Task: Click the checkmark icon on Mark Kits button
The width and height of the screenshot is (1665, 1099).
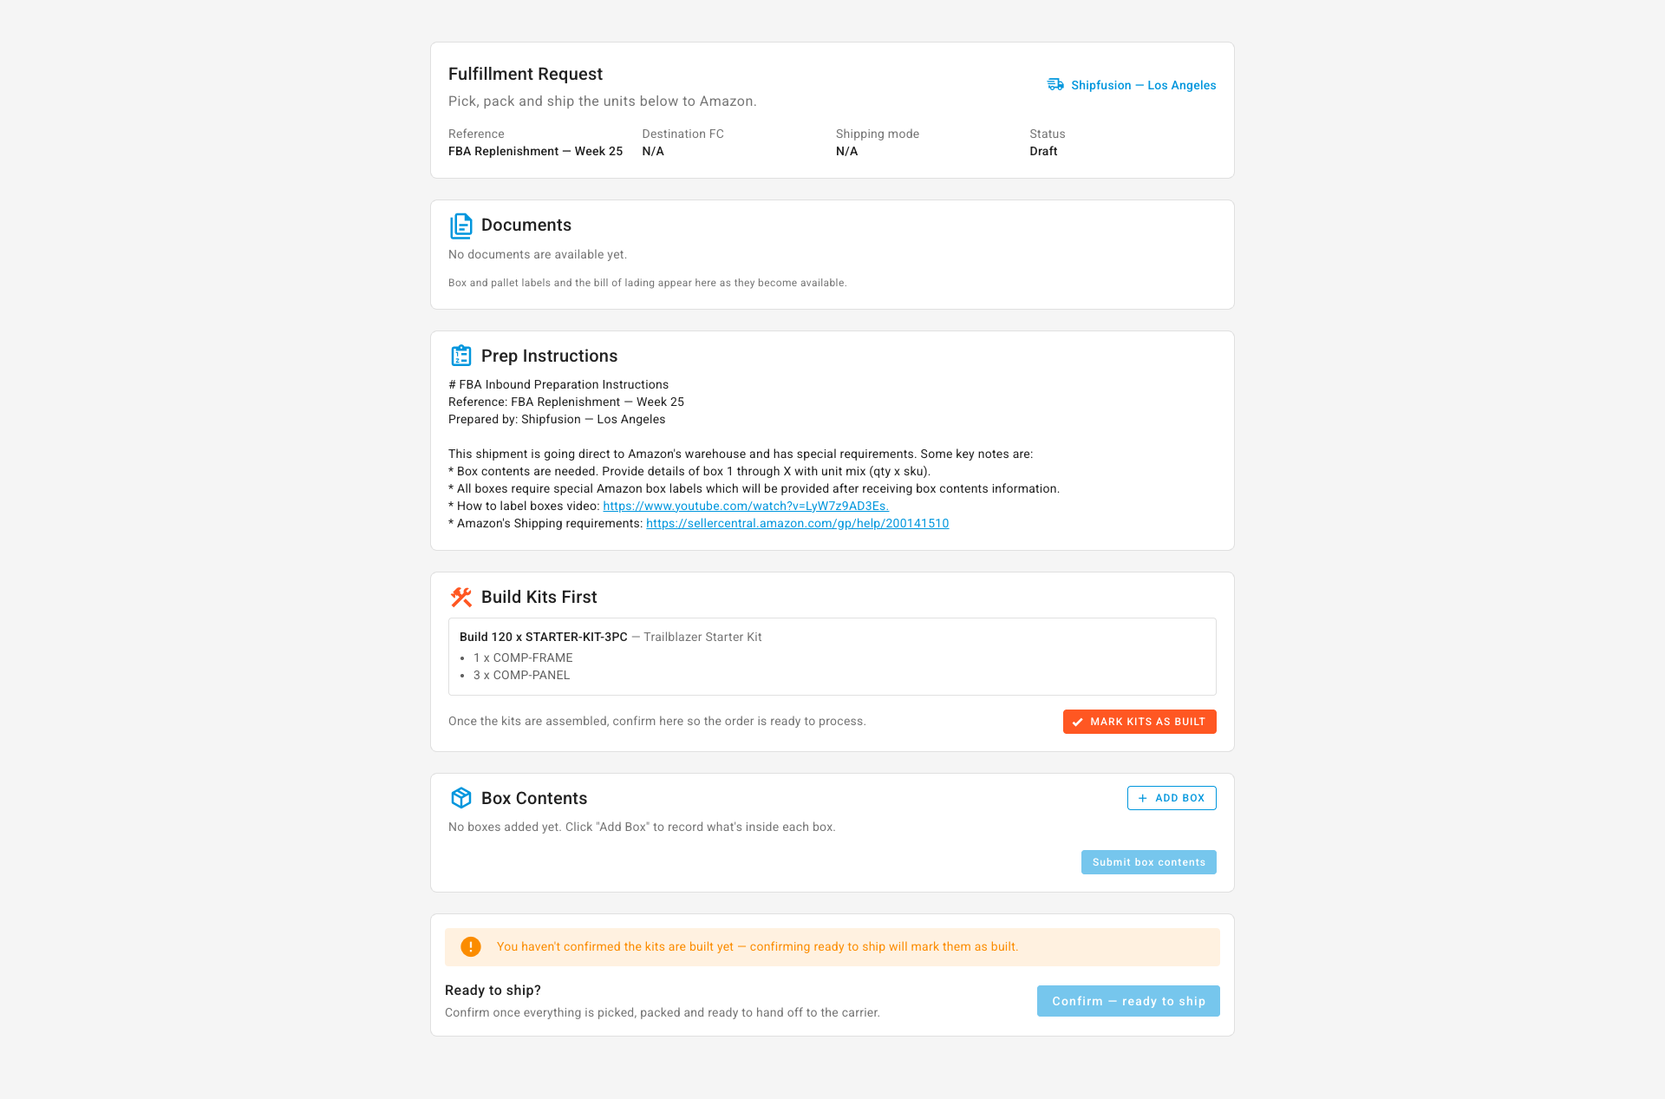Action: tap(1077, 722)
